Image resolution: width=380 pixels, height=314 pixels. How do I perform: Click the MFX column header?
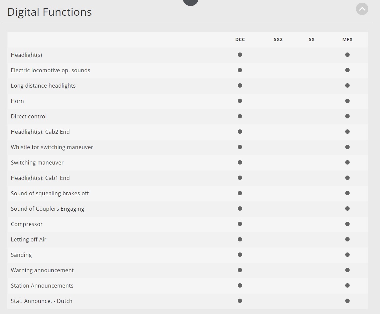347,39
